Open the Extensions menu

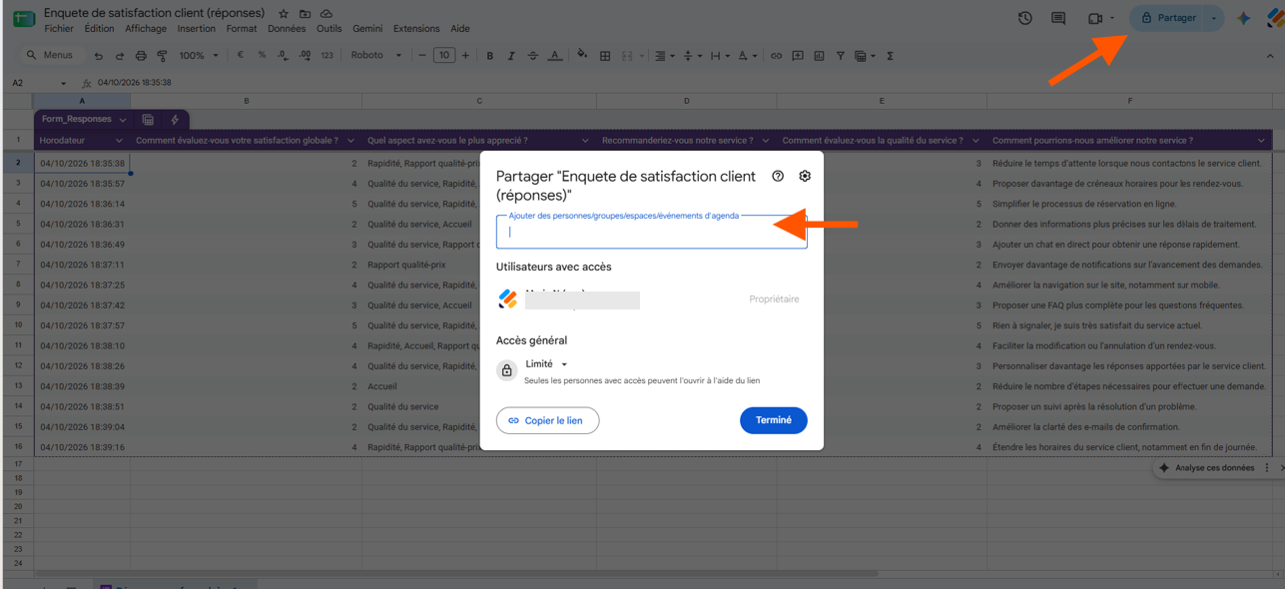(416, 29)
